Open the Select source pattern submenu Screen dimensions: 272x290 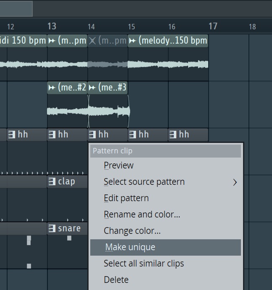tap(165, 182)
